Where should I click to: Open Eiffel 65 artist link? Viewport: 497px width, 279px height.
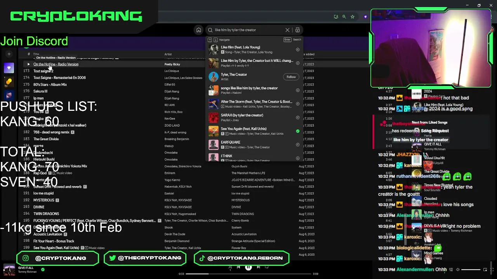click(170, 84)
